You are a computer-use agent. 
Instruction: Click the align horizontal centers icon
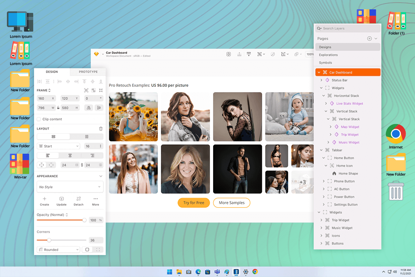coord(68,82)
